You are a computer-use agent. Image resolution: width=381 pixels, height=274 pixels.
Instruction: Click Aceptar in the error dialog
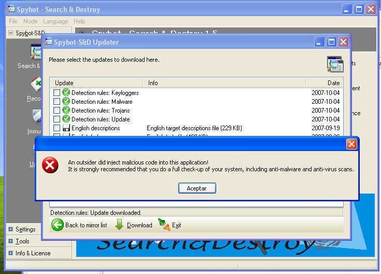click(197, 188)
